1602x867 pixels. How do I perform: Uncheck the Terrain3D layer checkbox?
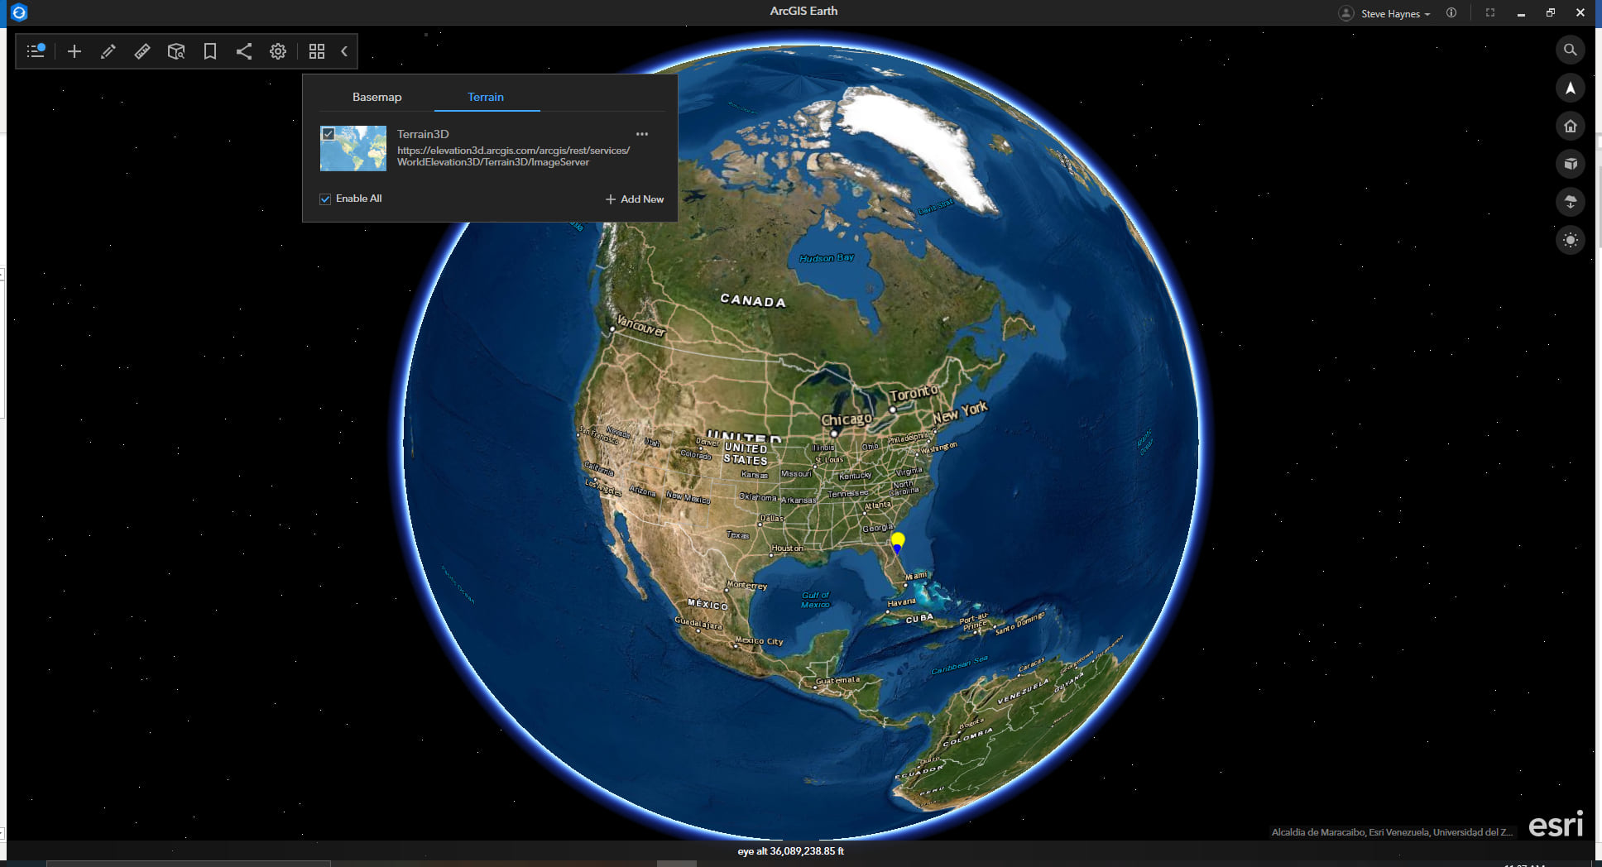[x=329, y=134]
